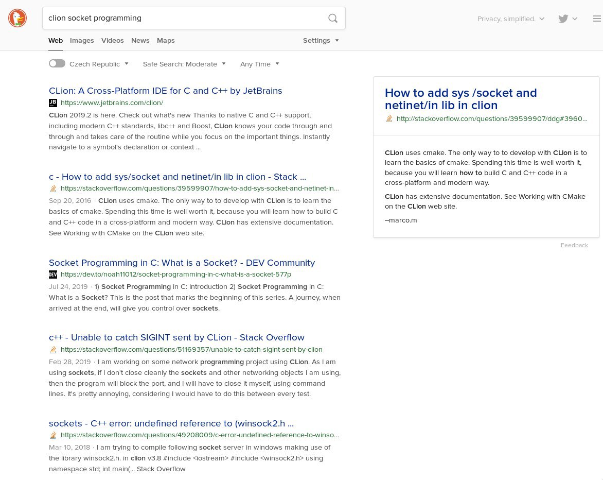Open the Maps tab
This screenshot has width=603, height=480.
(166, 40)
